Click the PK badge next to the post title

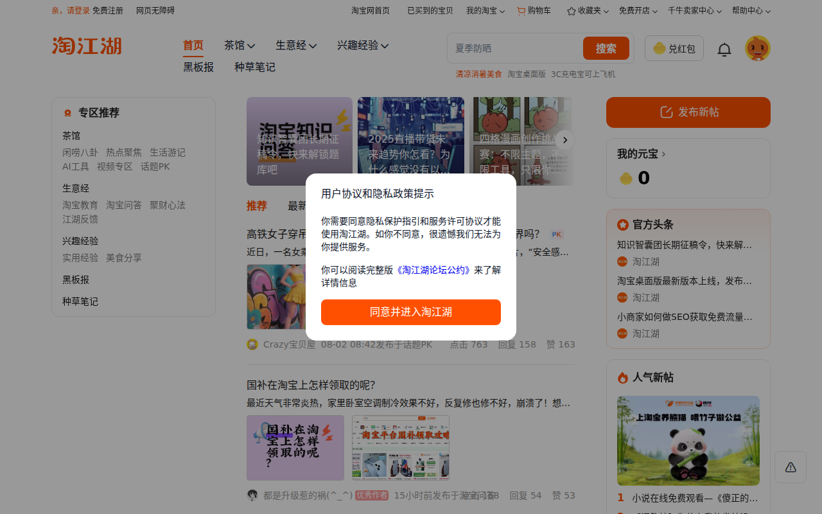(x=556, y=234)
